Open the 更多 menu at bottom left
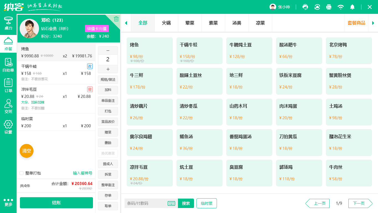 (x=8, y=203)
